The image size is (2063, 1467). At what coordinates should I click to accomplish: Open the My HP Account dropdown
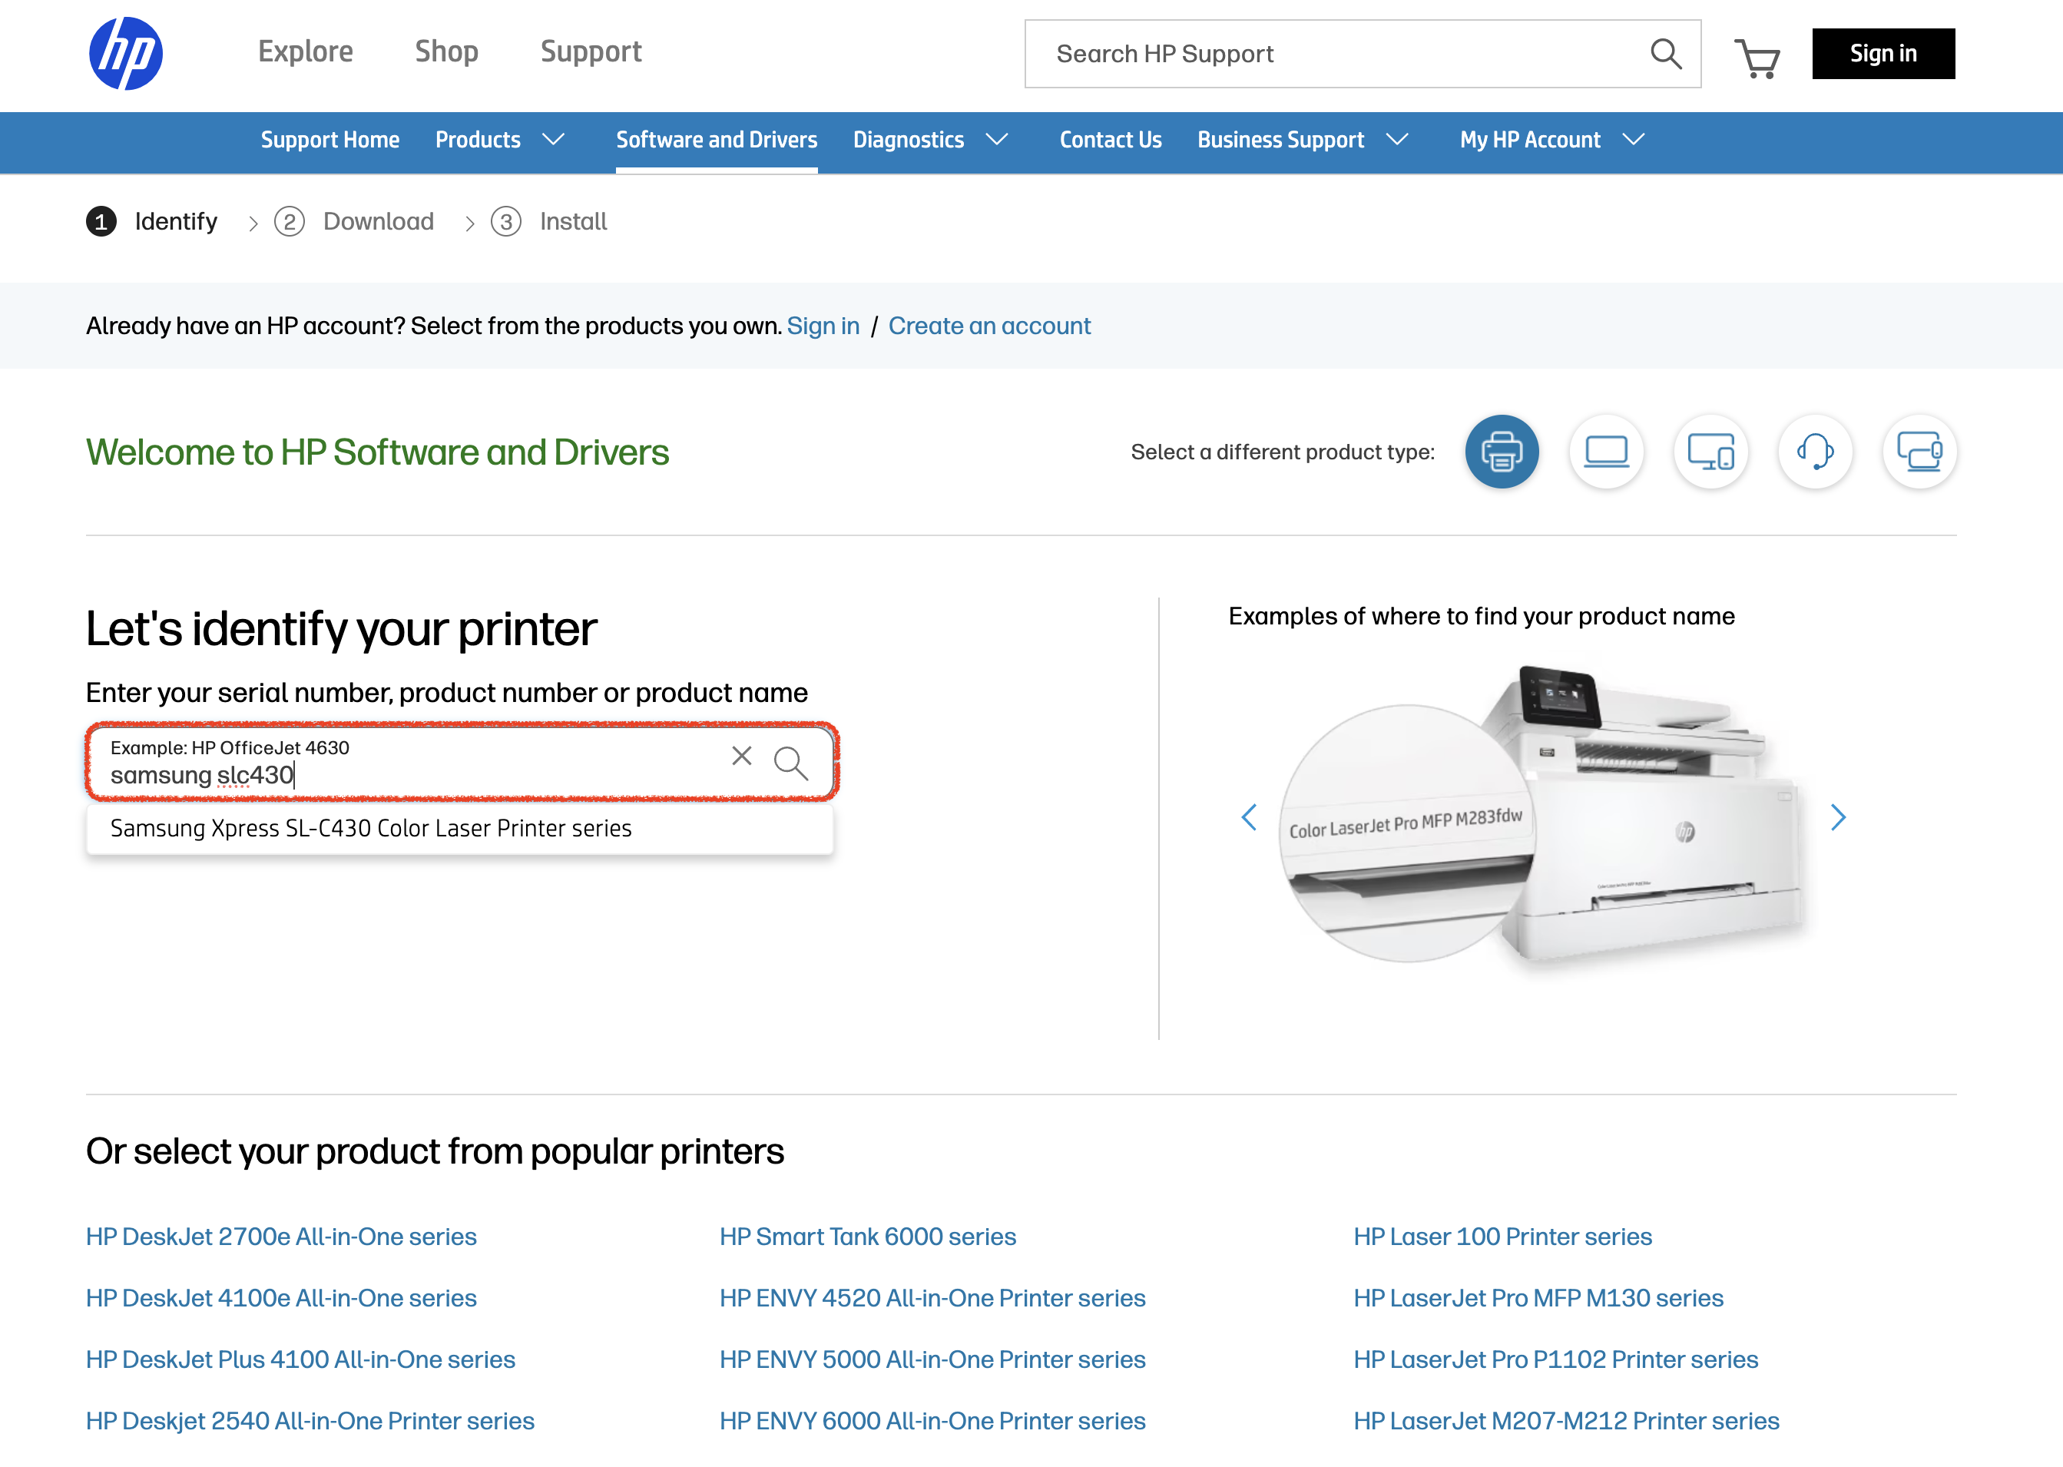(1551, 140)
